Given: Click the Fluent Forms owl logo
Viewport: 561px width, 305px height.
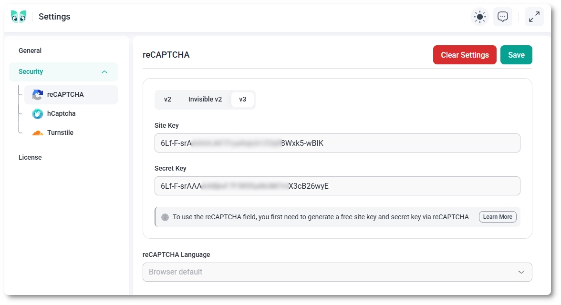Looking at the screenshot, I should coord(18,15).
